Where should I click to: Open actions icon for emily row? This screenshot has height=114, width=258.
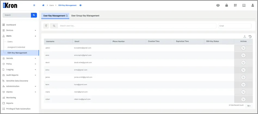(x=243, y=70)
